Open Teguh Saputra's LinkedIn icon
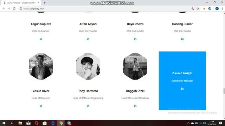The width and height of the screenshot is (225, 126). click(x=41, y=39)
